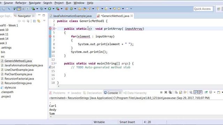Click the Run Last Tool (external tools) icon
Screen dimensions: 223x125
(x=57, y=9)
